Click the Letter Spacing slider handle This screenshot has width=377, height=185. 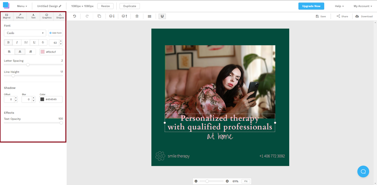click(28, 65)
